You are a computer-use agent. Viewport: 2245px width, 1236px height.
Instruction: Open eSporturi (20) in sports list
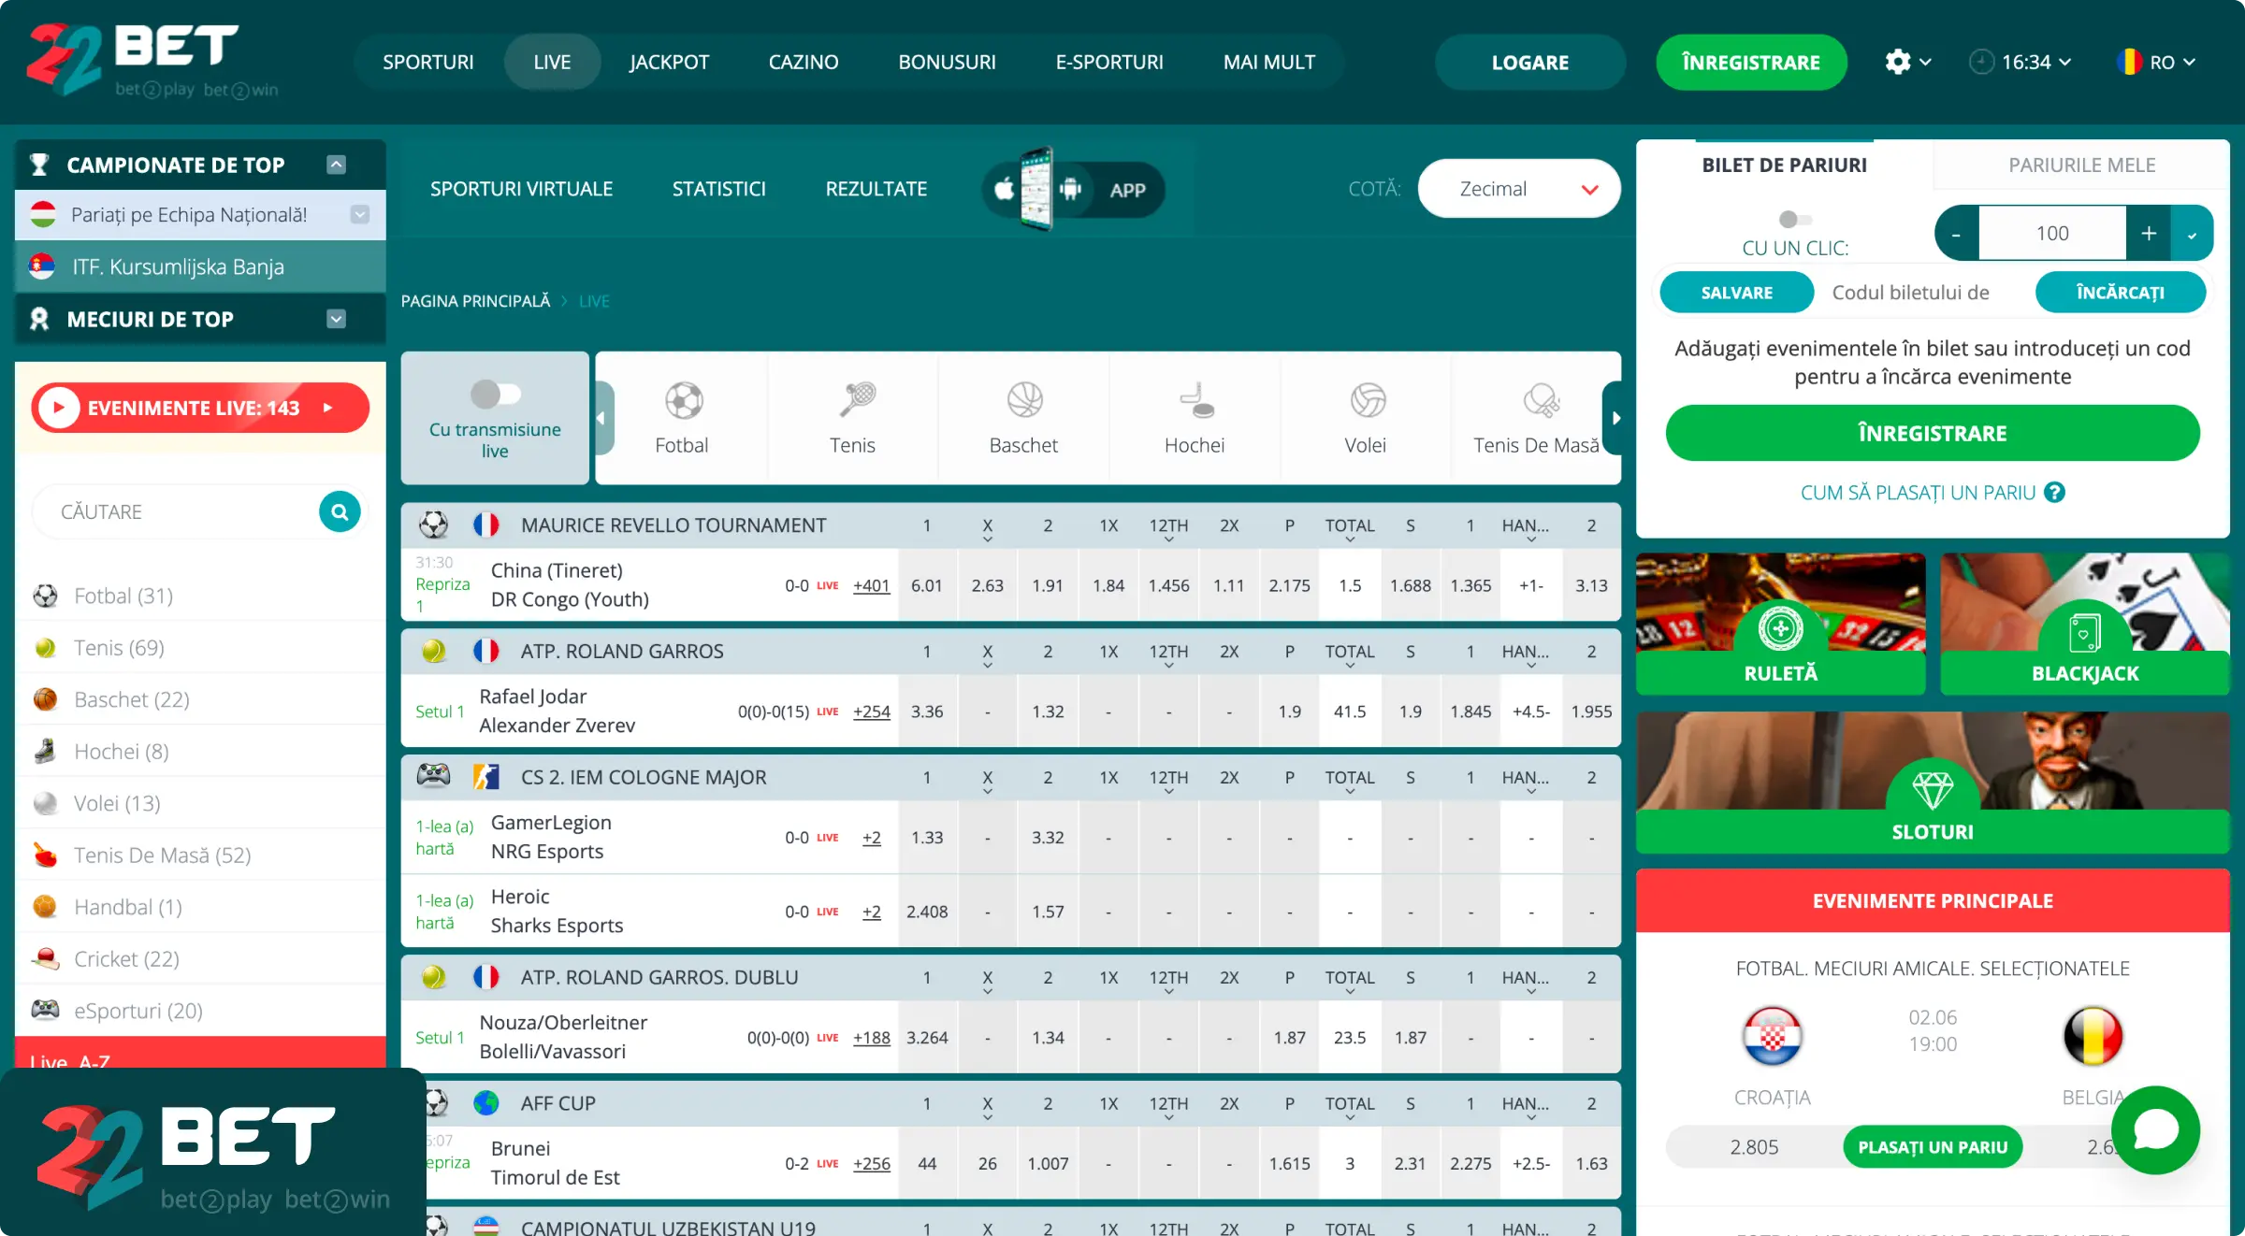(200, 1010)
